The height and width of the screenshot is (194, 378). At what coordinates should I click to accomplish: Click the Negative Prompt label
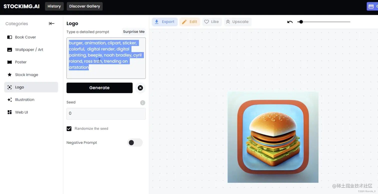[82, 143]
